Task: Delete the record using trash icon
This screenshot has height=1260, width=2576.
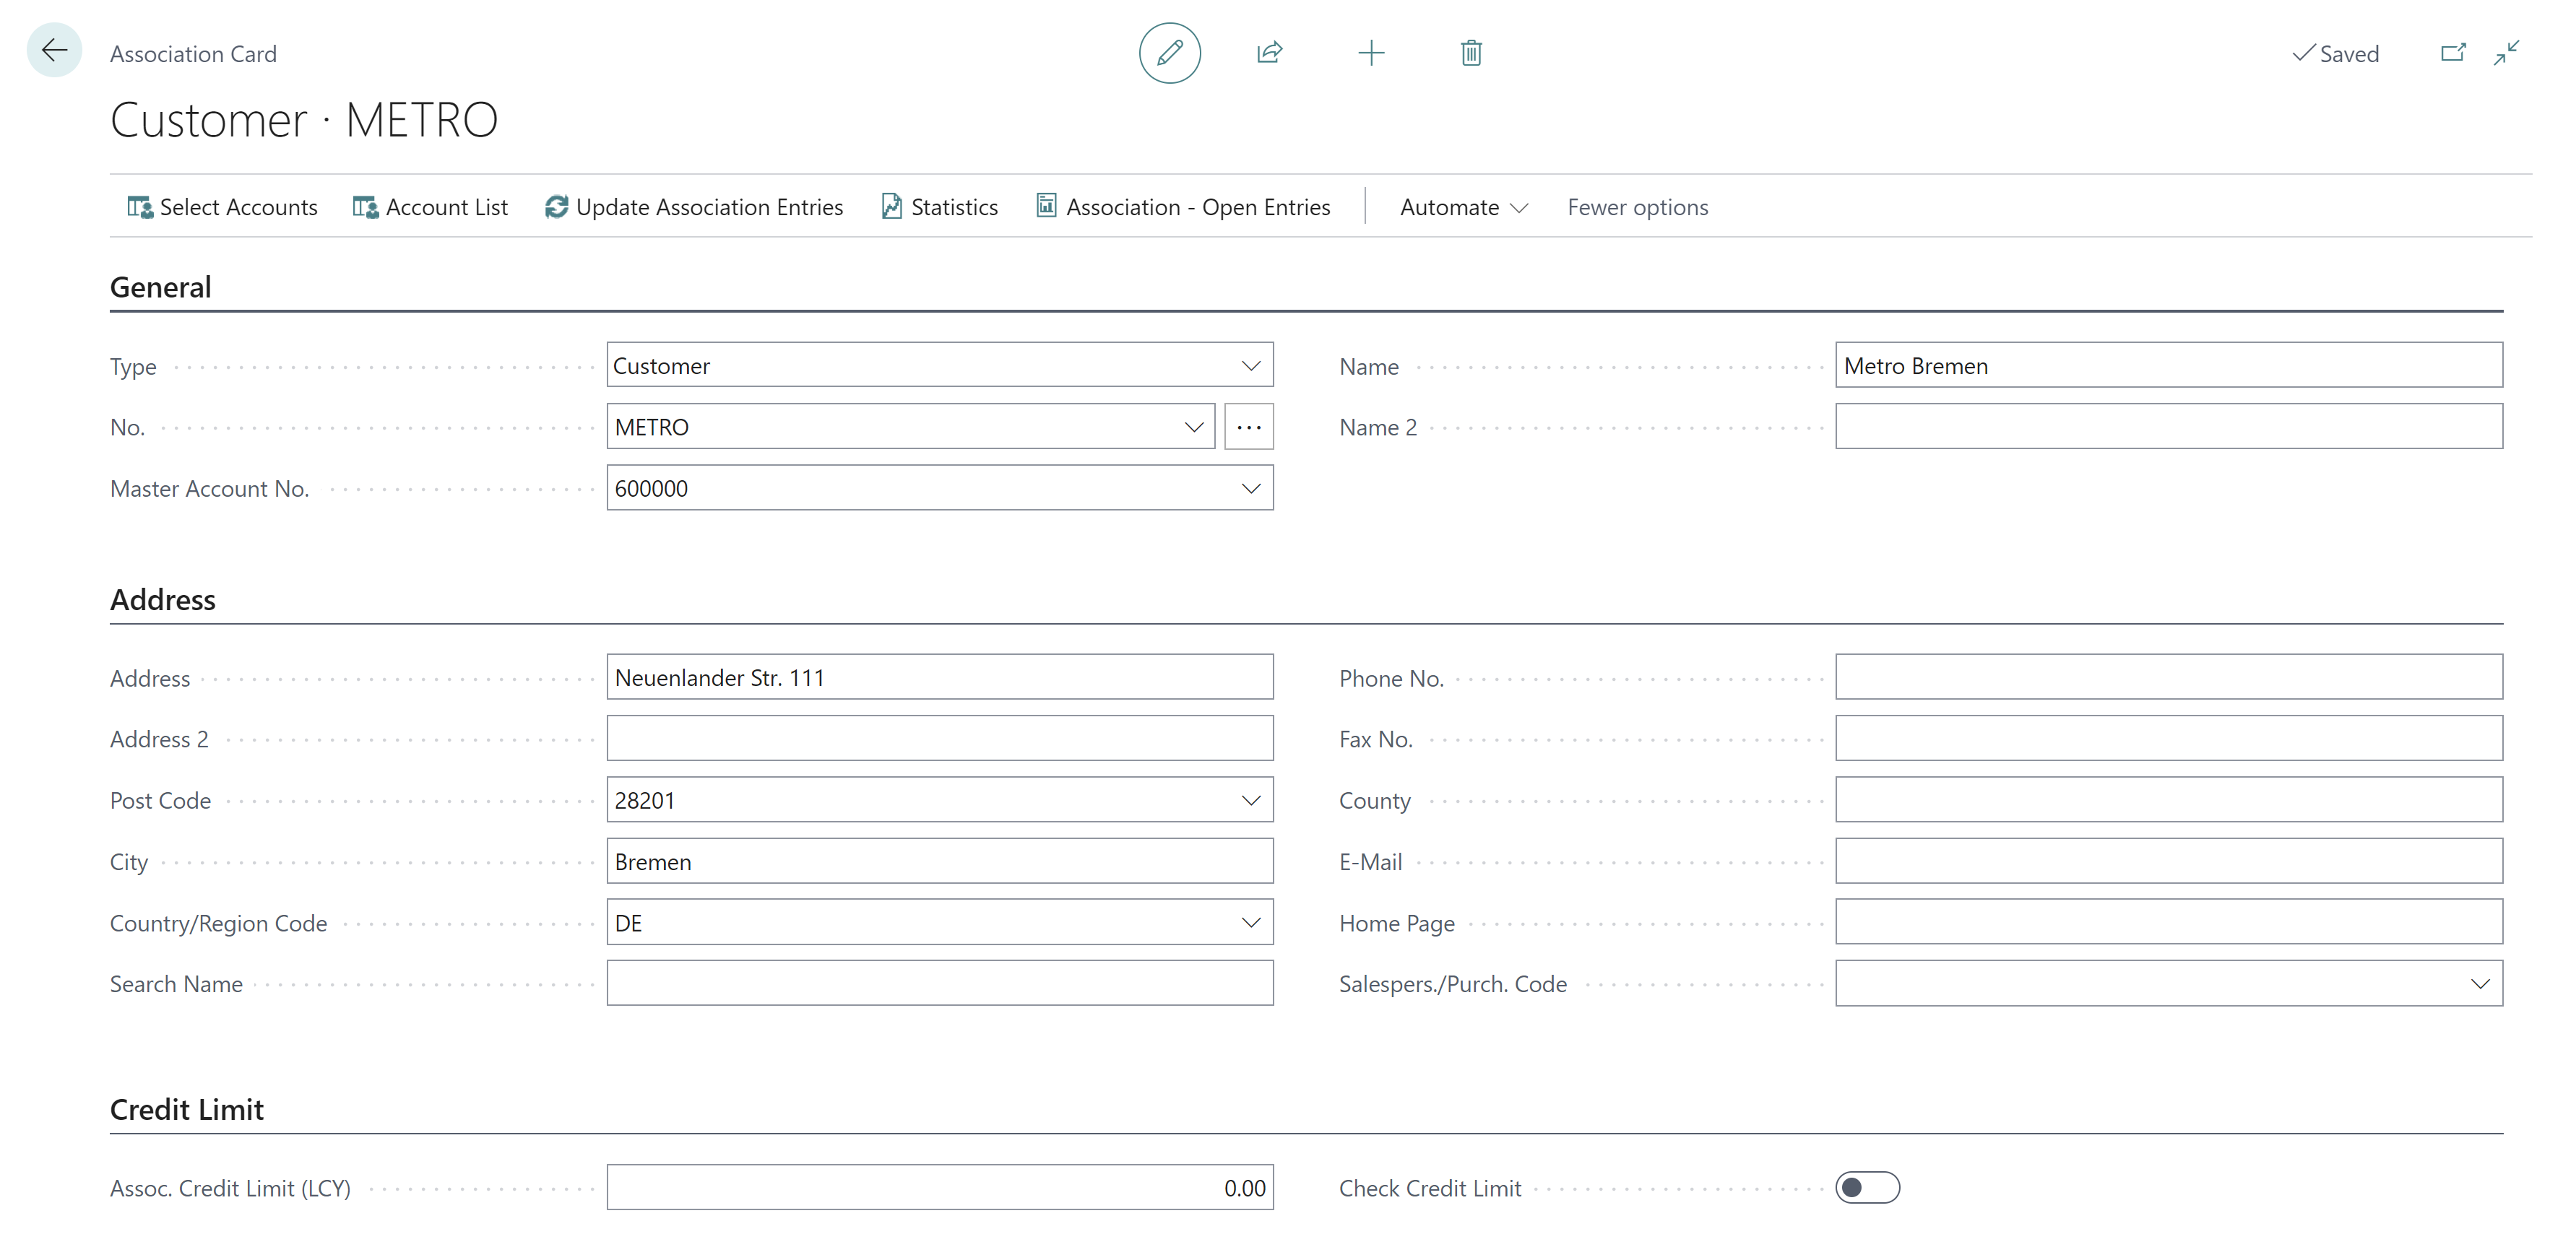Action: (1471, 53)
